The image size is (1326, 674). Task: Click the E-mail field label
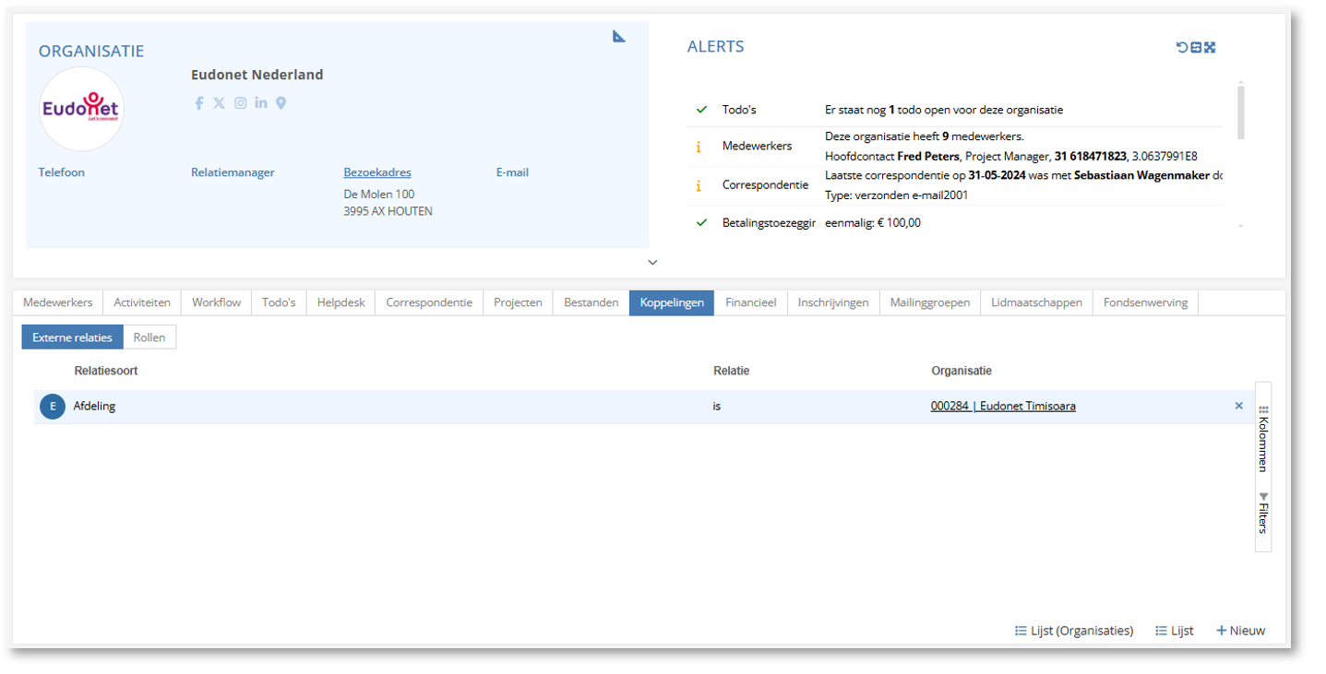click(x=512, y=172)
